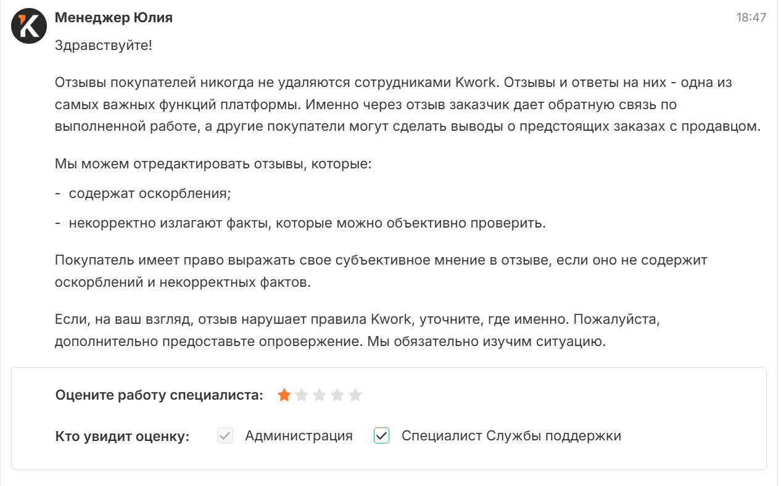Toggle the Администрация visibility checkbox

point(225,436)
